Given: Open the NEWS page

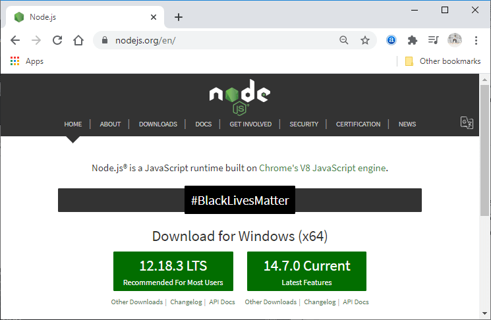Looking at the screenshot, I should [x=407, y=124].
